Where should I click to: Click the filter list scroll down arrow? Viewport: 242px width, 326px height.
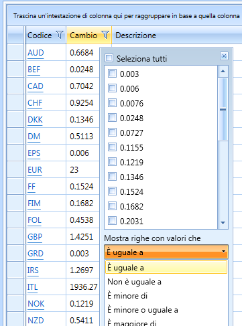(x=223, y=223)
